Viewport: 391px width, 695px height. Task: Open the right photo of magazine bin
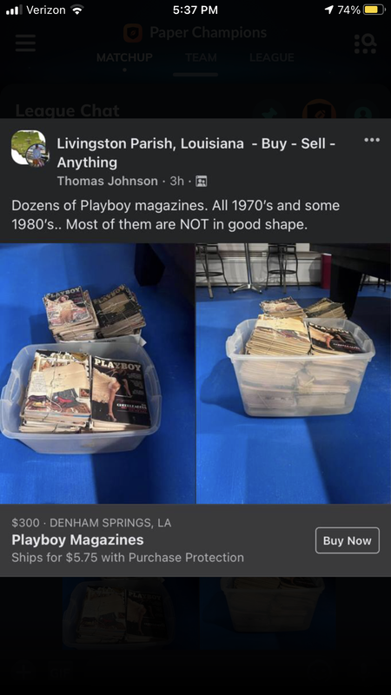[x=294, y=374]
